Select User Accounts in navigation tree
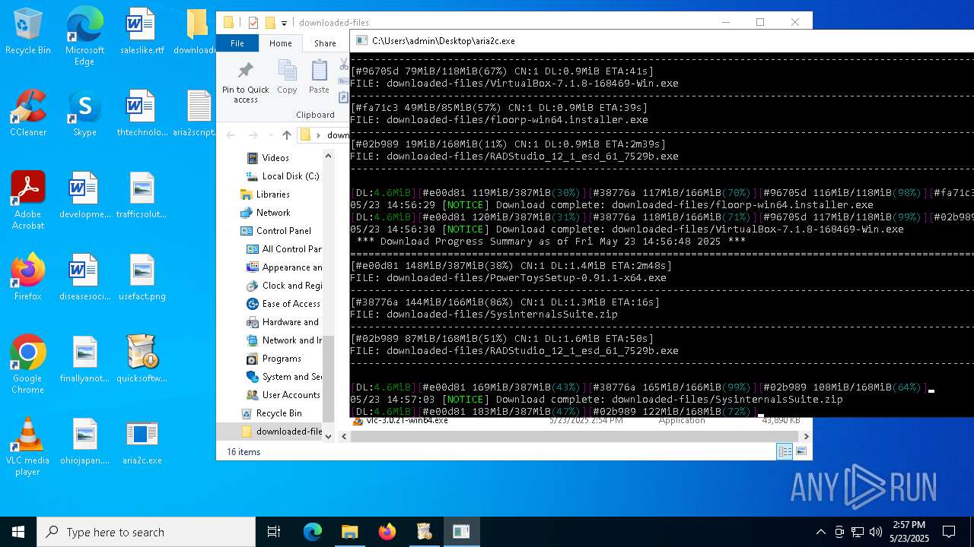Image resolution: width=974 pixels, height=547 pixels. click(x=284, y=395)
